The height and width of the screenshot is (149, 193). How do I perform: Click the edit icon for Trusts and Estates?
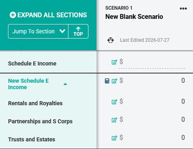point(114,138)
